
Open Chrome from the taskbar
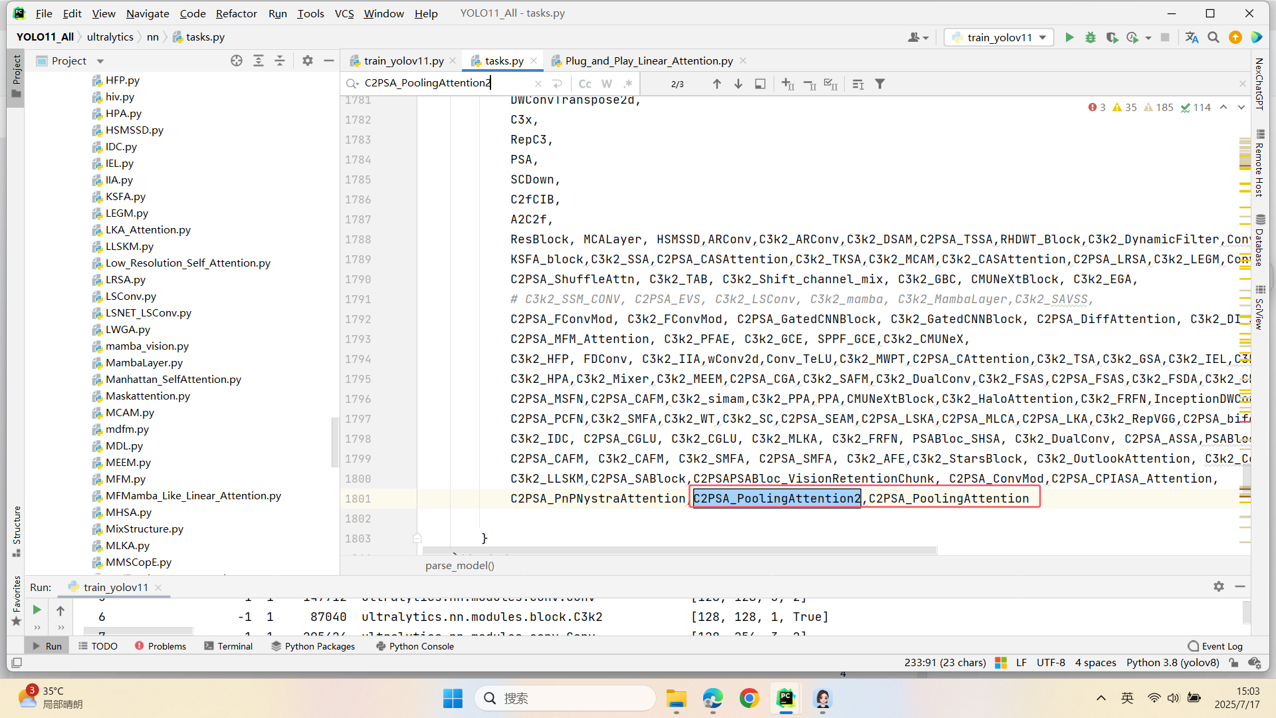click(x=749, y=698)
